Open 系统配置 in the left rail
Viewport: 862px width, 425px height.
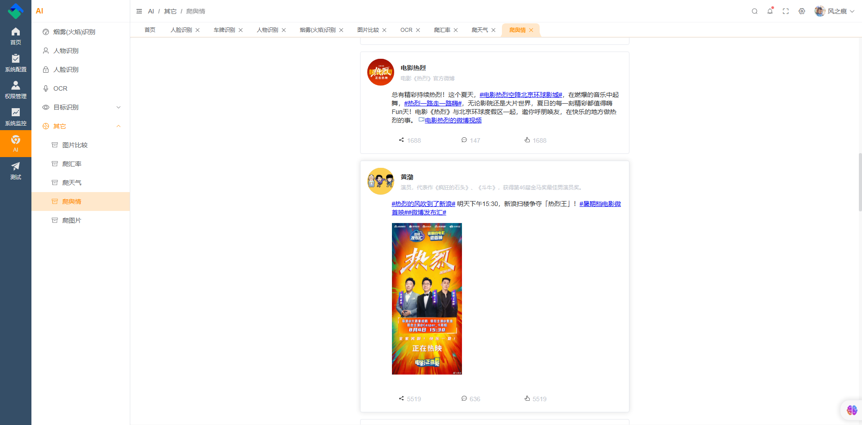[16, 63]
